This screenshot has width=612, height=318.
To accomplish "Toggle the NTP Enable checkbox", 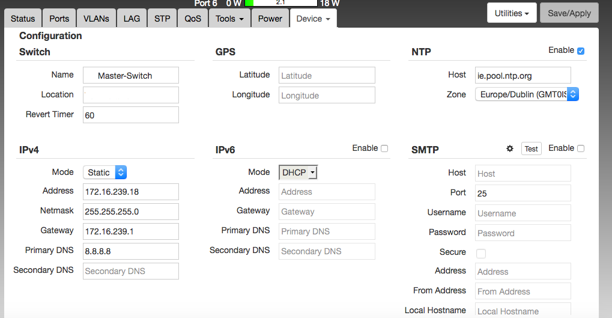I will pyautogui.click(x=580, y=51).
